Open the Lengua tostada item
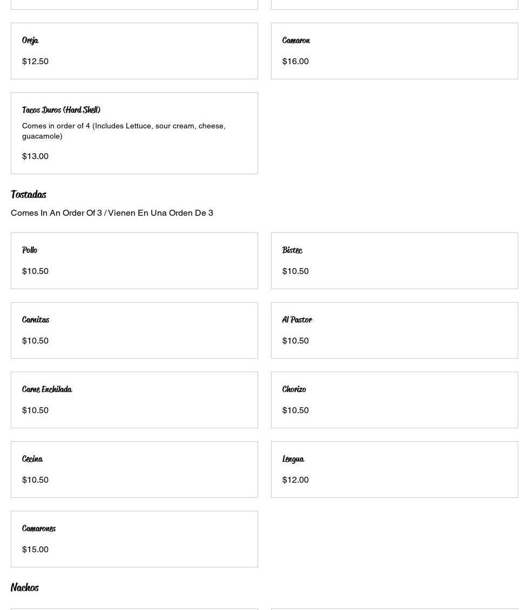Viewport: 521px width, 610px height. click(x=394, y=469)
